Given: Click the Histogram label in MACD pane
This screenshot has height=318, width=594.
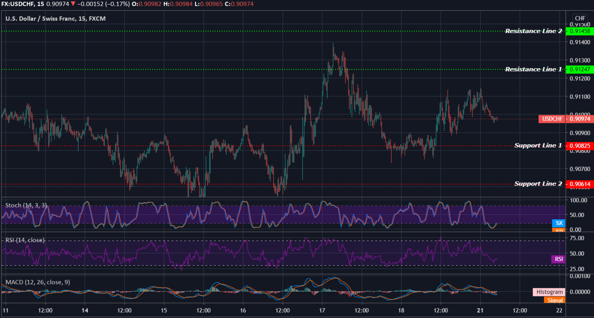Looking at the screenshot, I should (549, 292).
